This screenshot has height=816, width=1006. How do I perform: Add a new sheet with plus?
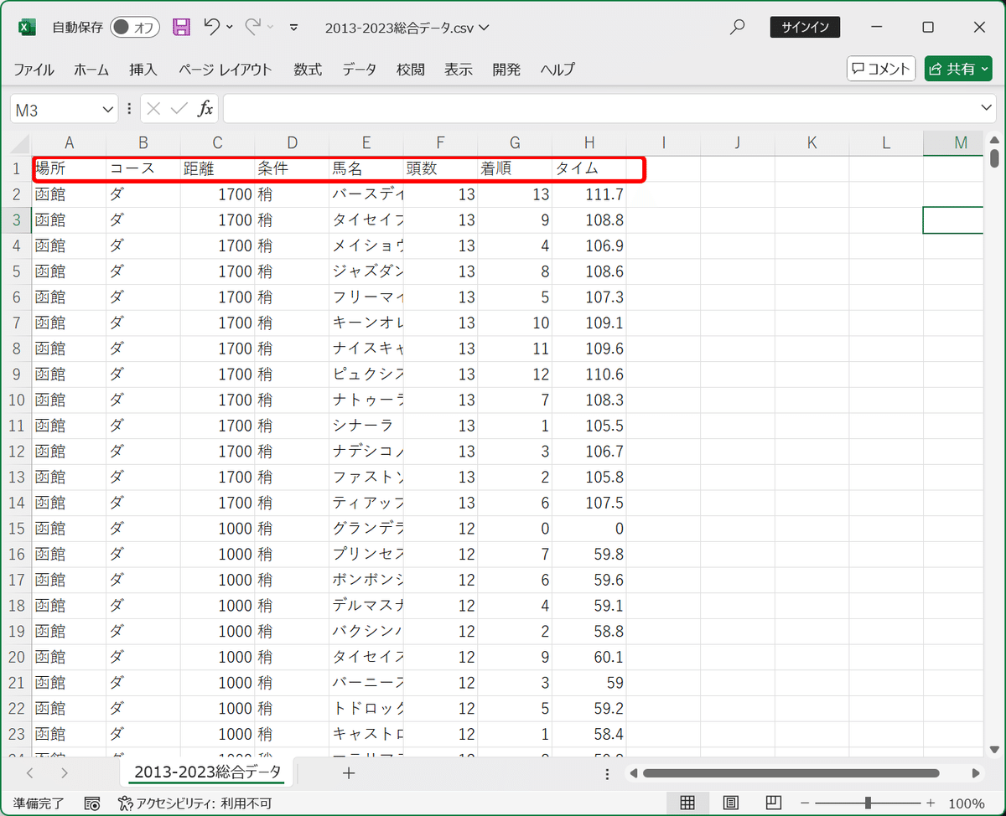pyautogui.click(x=349, y=772)
